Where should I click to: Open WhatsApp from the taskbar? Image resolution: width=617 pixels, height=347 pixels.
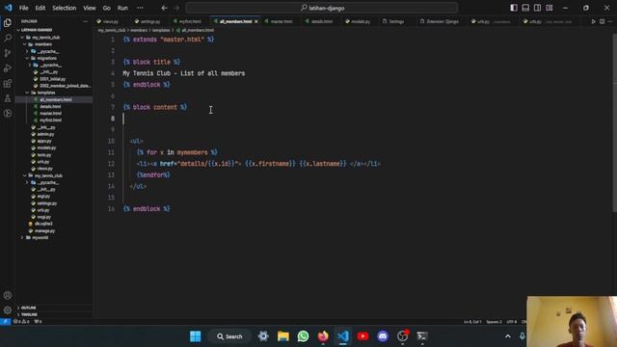pyautogui.click(x=303, y=336)
